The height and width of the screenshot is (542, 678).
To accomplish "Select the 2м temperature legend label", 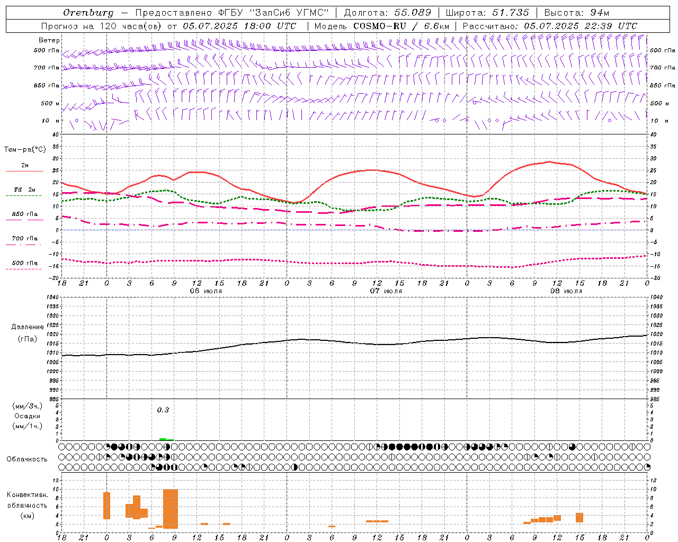I will tap(25, 166).
